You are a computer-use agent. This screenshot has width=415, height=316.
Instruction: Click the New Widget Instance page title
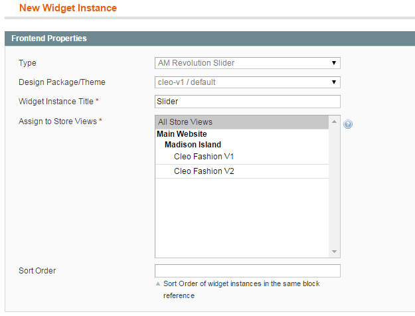coord(68,9)
